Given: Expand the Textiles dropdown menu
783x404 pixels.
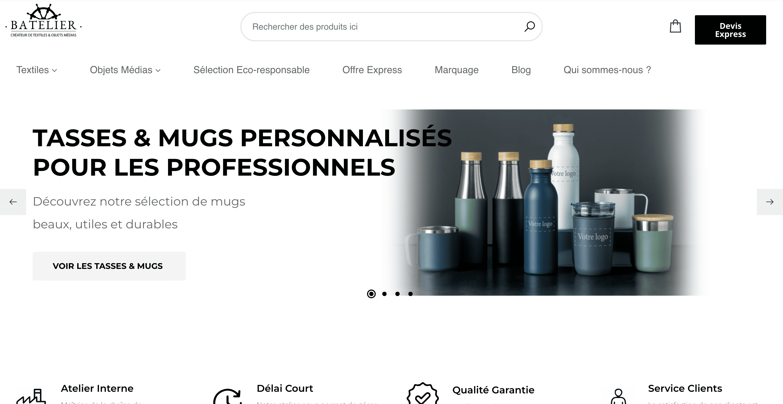Looking at the screenshot, I should (37, 70).
